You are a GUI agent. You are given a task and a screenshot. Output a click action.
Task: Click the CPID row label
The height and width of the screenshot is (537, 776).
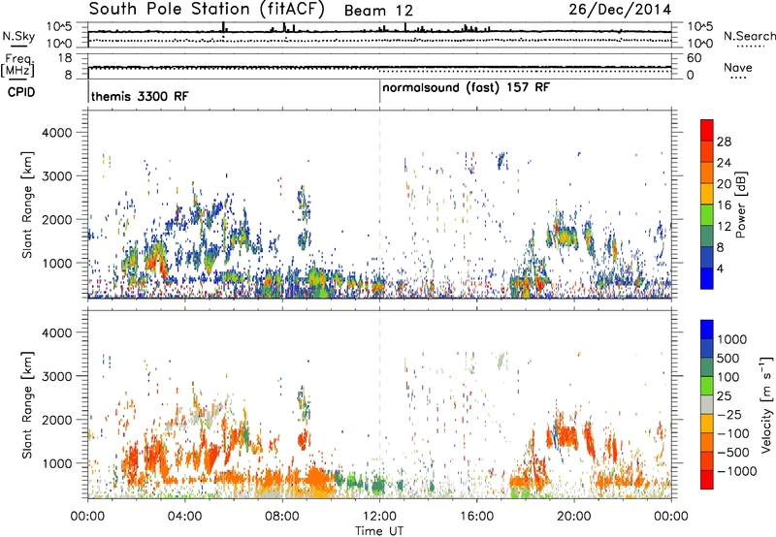click(x=21, y=92)
